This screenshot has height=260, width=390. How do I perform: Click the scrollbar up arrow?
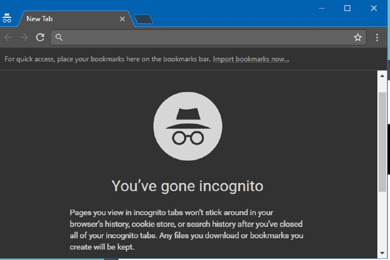[x=382, y=76]
